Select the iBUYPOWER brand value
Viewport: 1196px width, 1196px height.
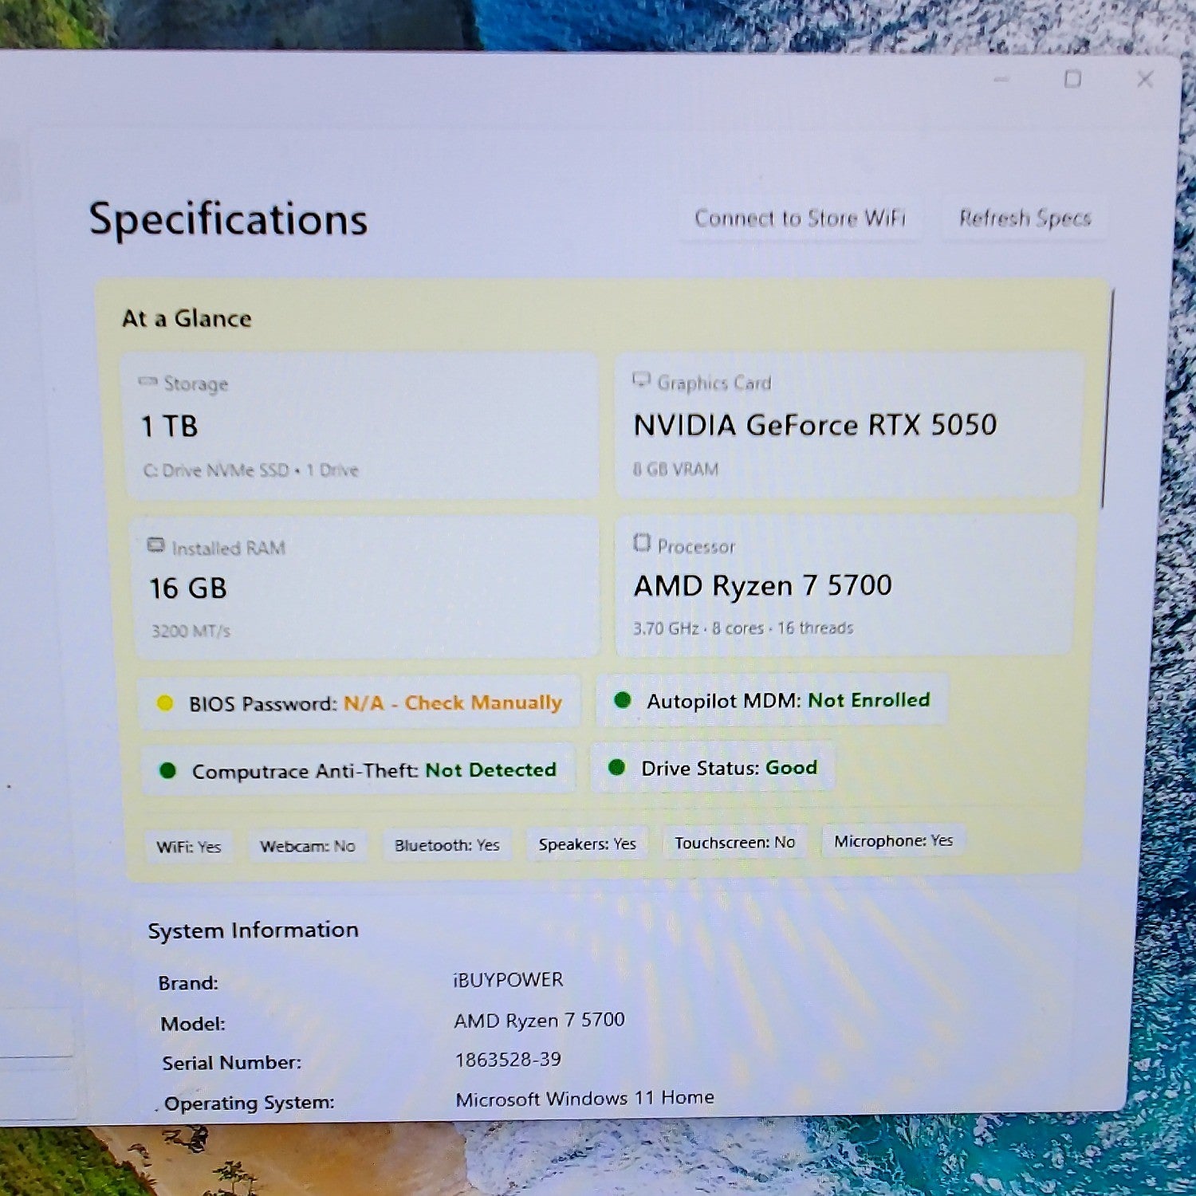tap(508, 980)
